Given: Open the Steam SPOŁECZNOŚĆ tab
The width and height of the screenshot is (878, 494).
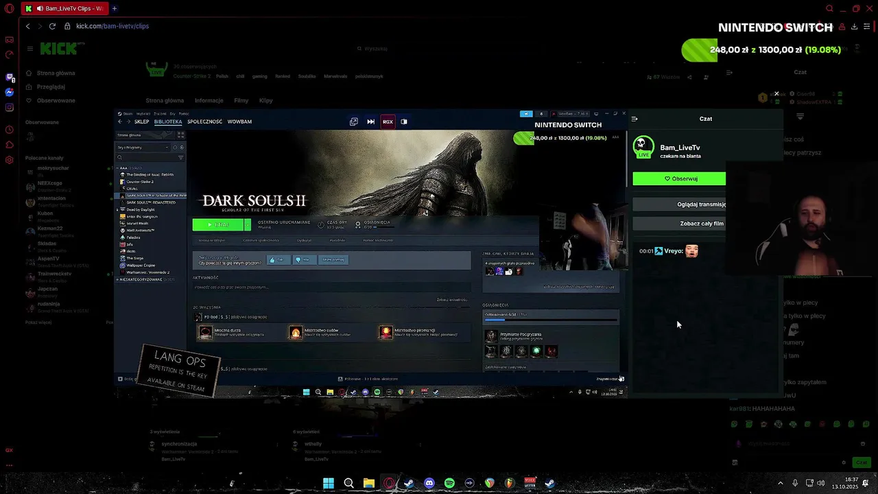Looking at the screenshot, I should click(204, 121).
